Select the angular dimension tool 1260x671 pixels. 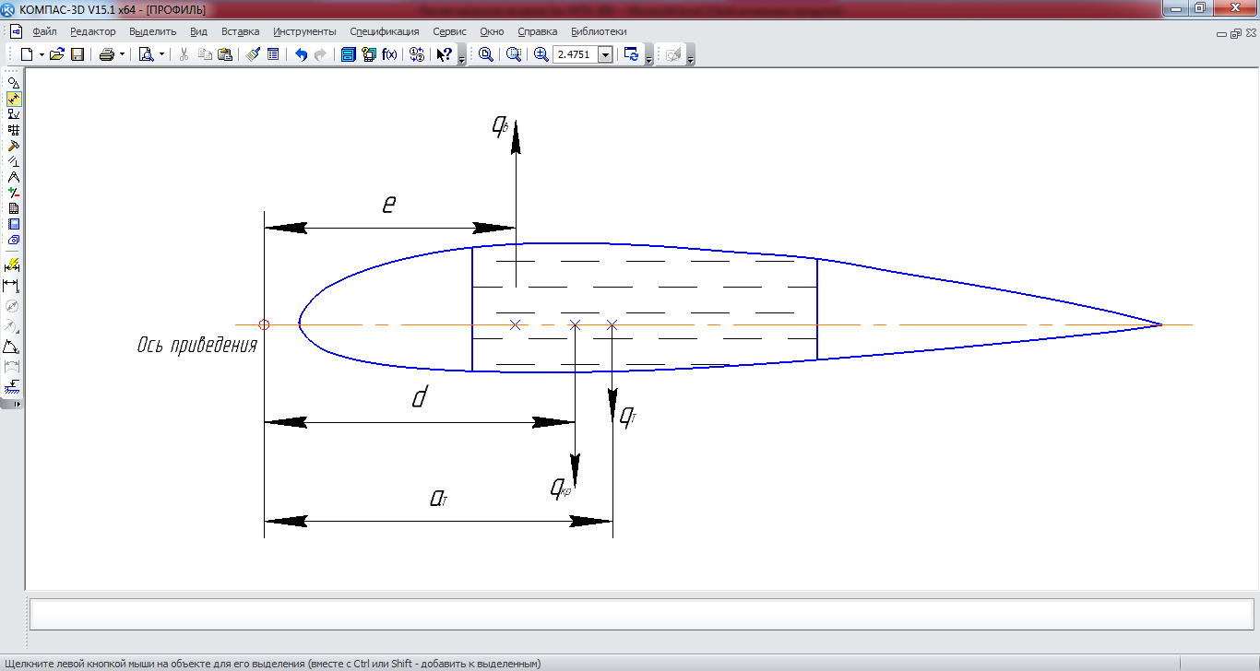[13, 347]
